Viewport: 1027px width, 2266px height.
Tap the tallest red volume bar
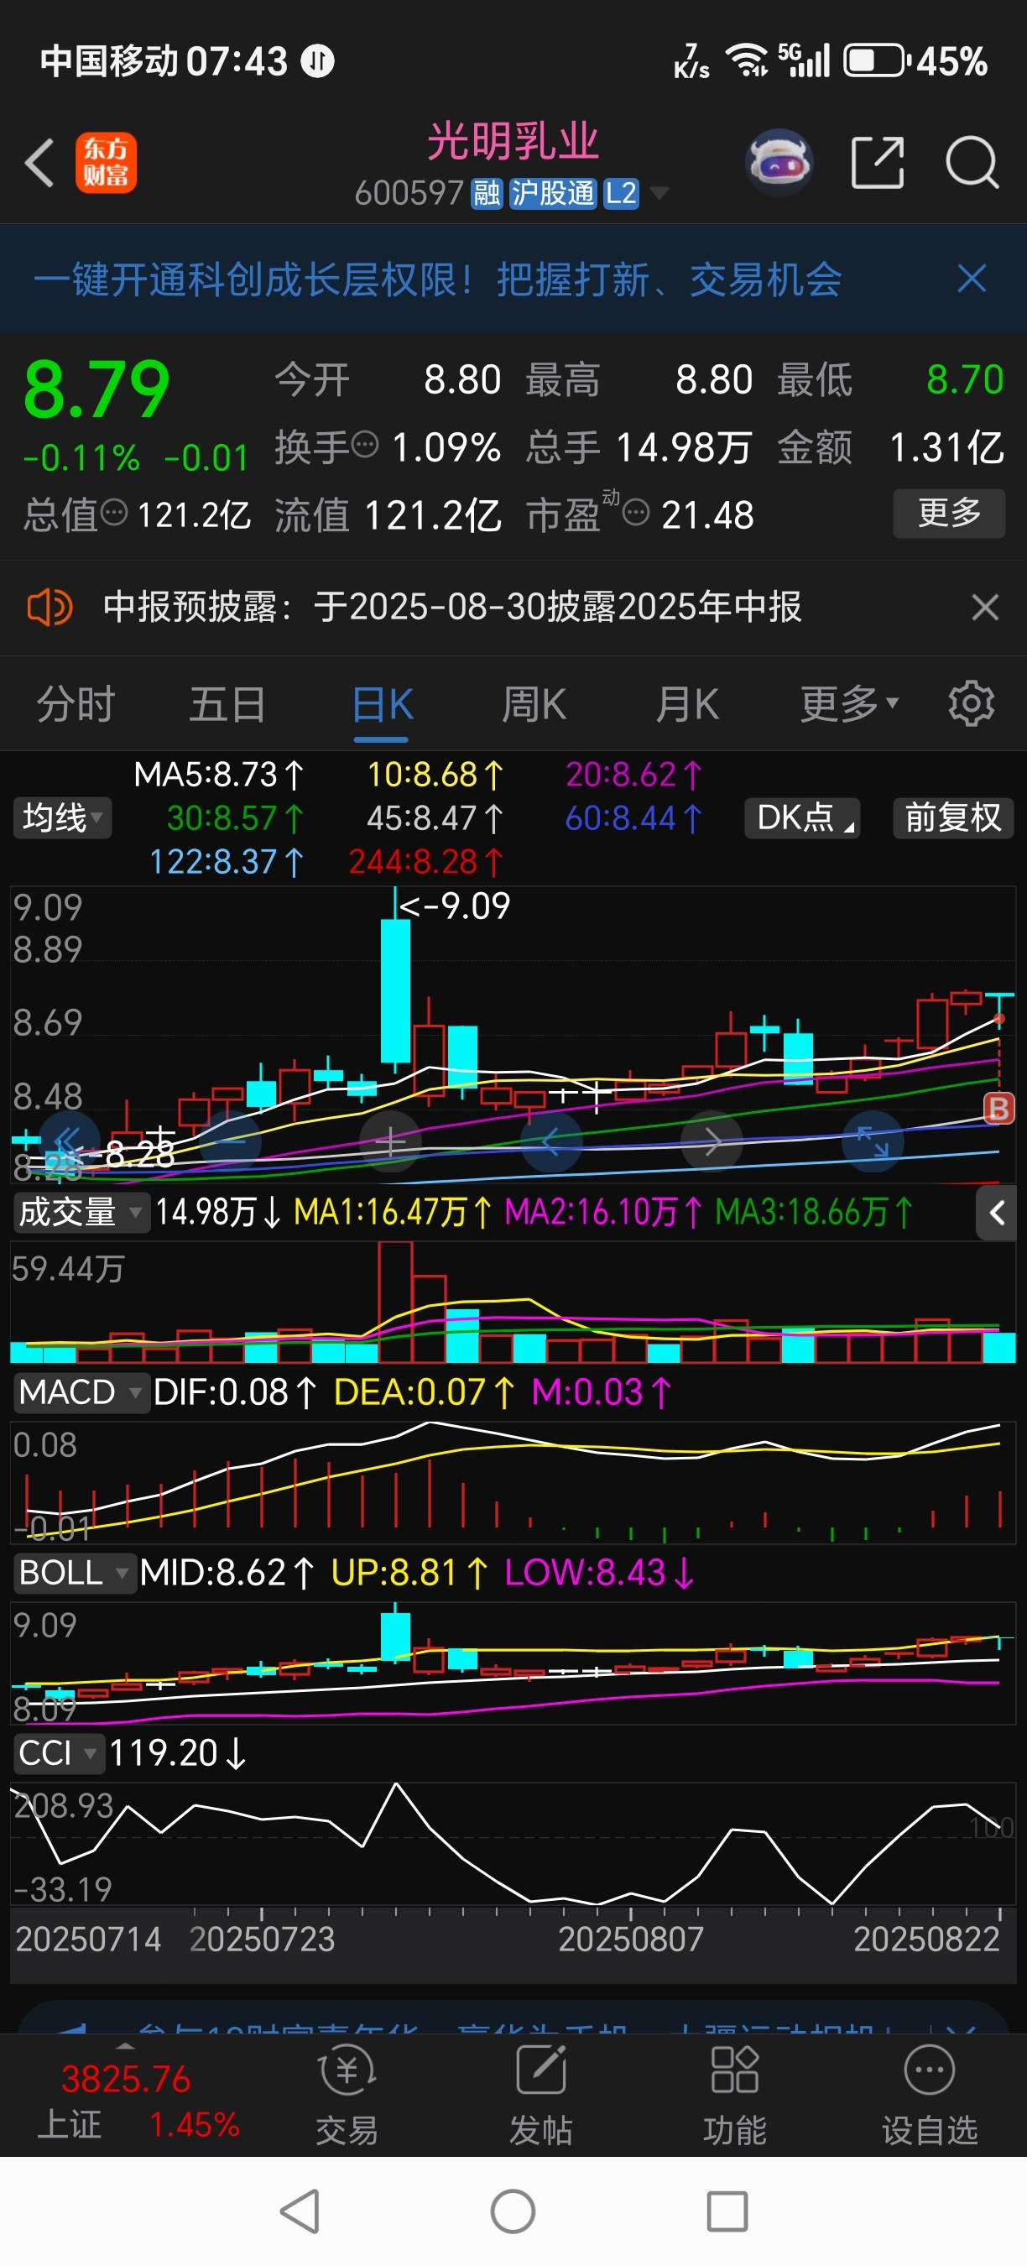(396, 1302)
